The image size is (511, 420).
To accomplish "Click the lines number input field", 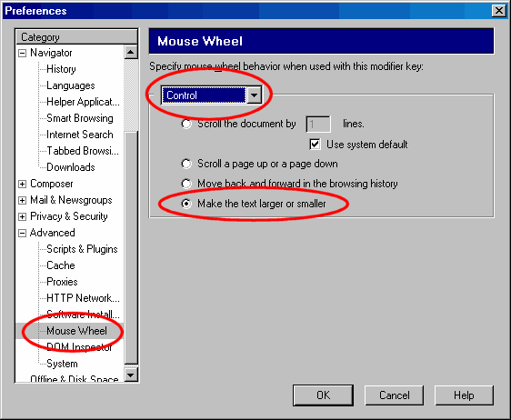I will click(318, 125).
